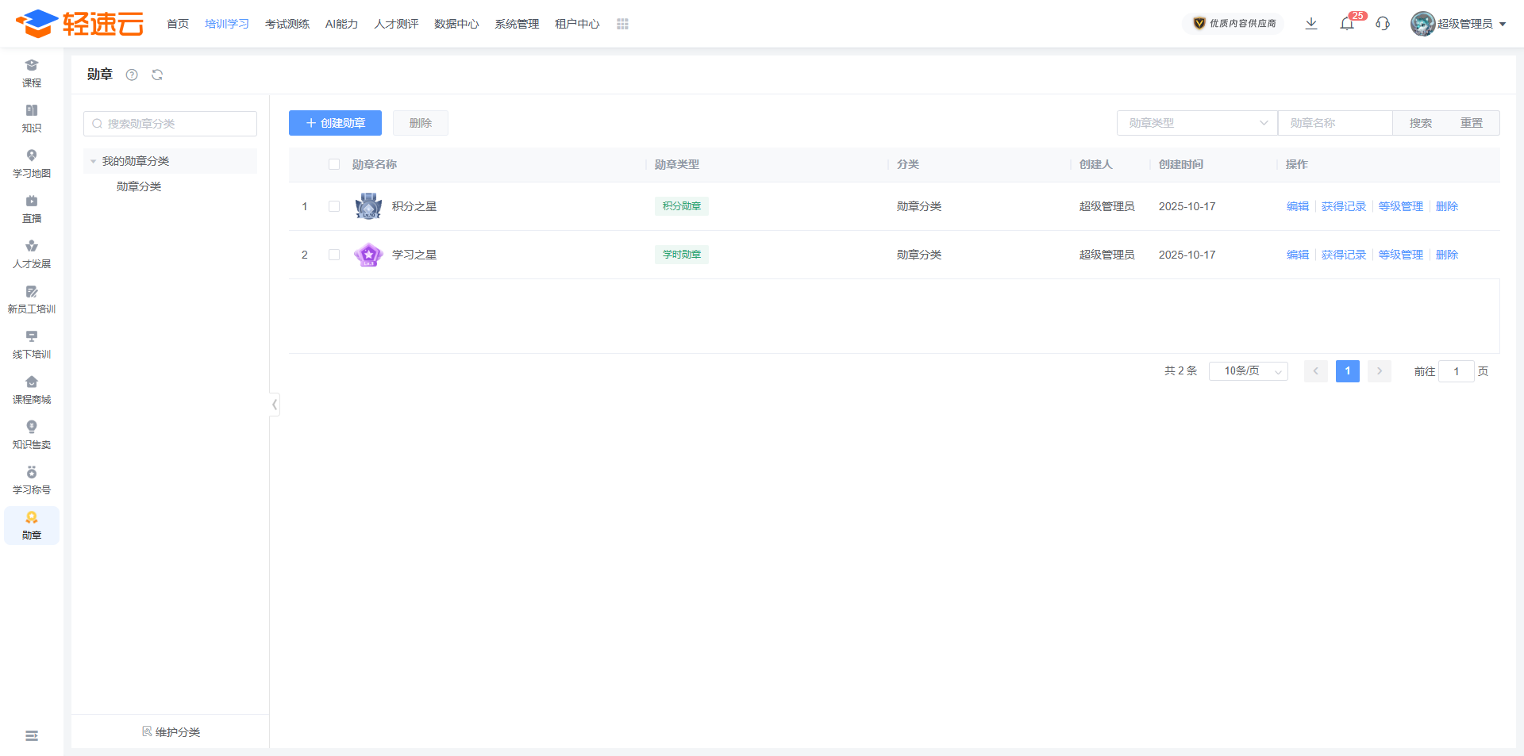Open the notification bell icon

(x=1347, y=24)
